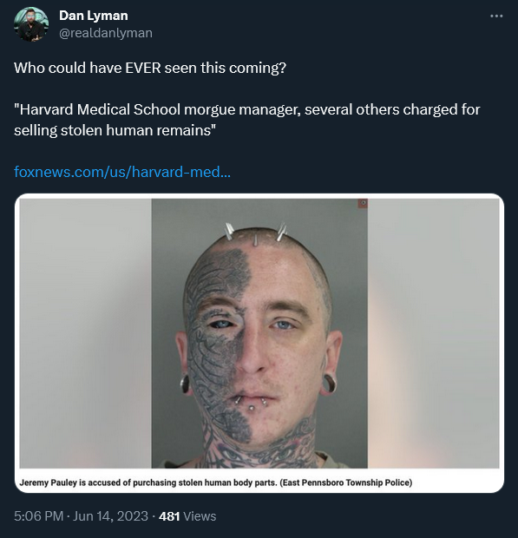Click the blurred right side of the card image
Image resolution: width=518 pixels, height=538 pixels.
[x=433, y=333]
